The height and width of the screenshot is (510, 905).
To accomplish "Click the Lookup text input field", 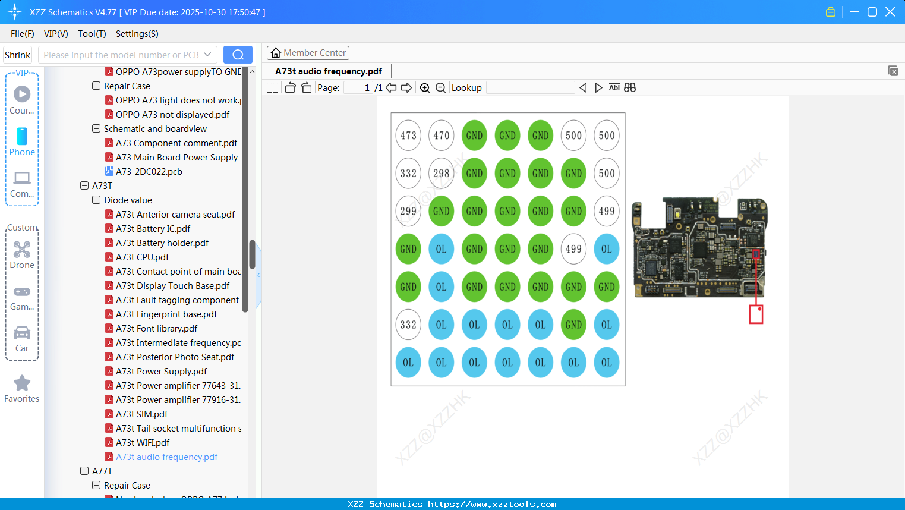I will [x=530, y=88].
